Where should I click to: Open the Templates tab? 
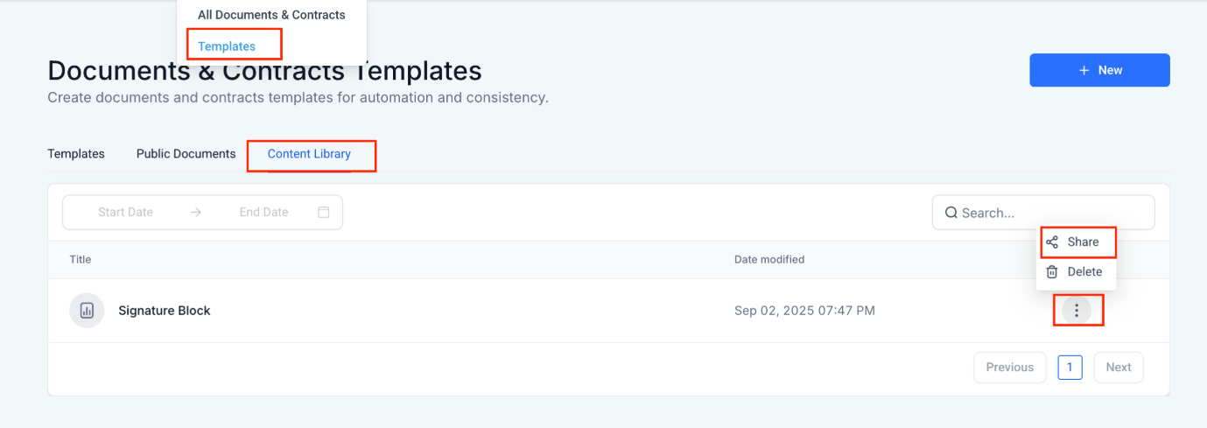pos(76,154)
